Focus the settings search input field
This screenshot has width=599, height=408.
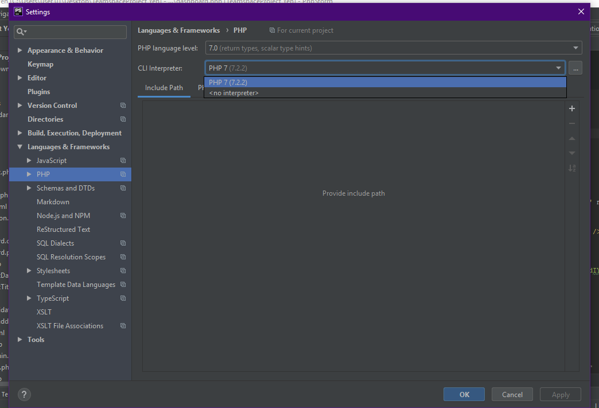[x=71, y=32]
